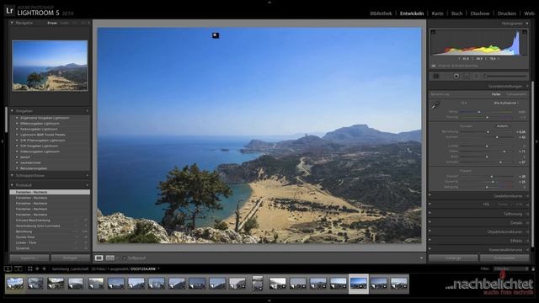Expand the Schnappschüsse panel
This screenshot has height=303, width=539.
12,176
